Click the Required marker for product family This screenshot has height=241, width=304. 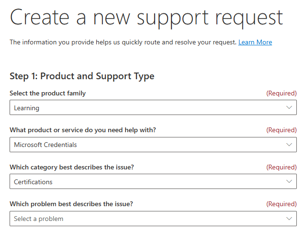pyautogui.click(x=281, y=94)
